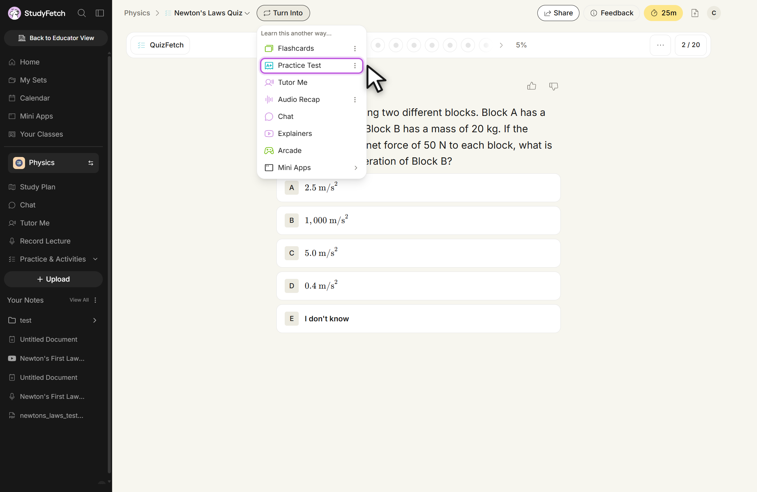This screenshot has width=757, height=492.
Task: Click next arrow in question progress dots
Action: [x=501, y=45]
